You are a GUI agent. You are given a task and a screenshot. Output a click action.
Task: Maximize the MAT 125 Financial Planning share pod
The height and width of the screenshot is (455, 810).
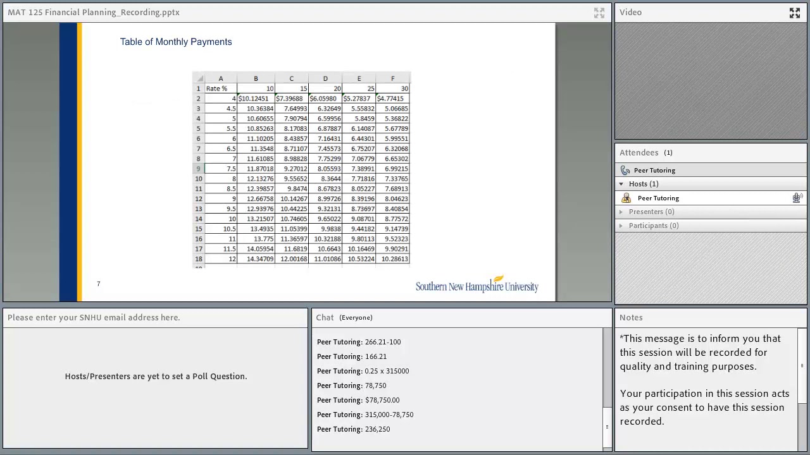click(x=599, y=13)
